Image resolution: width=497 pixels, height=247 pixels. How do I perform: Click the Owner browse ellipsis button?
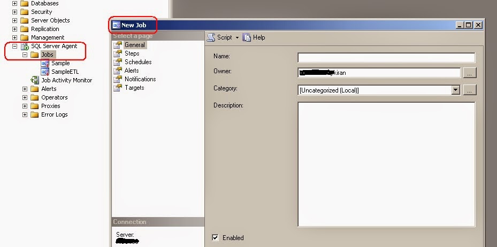[x=470, y=73]
